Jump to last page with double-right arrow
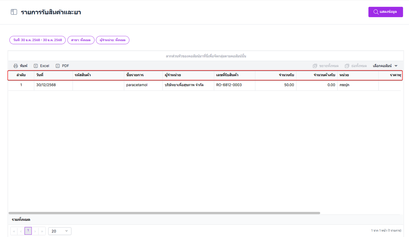This screenshot has height=237, width=409. 42,231
